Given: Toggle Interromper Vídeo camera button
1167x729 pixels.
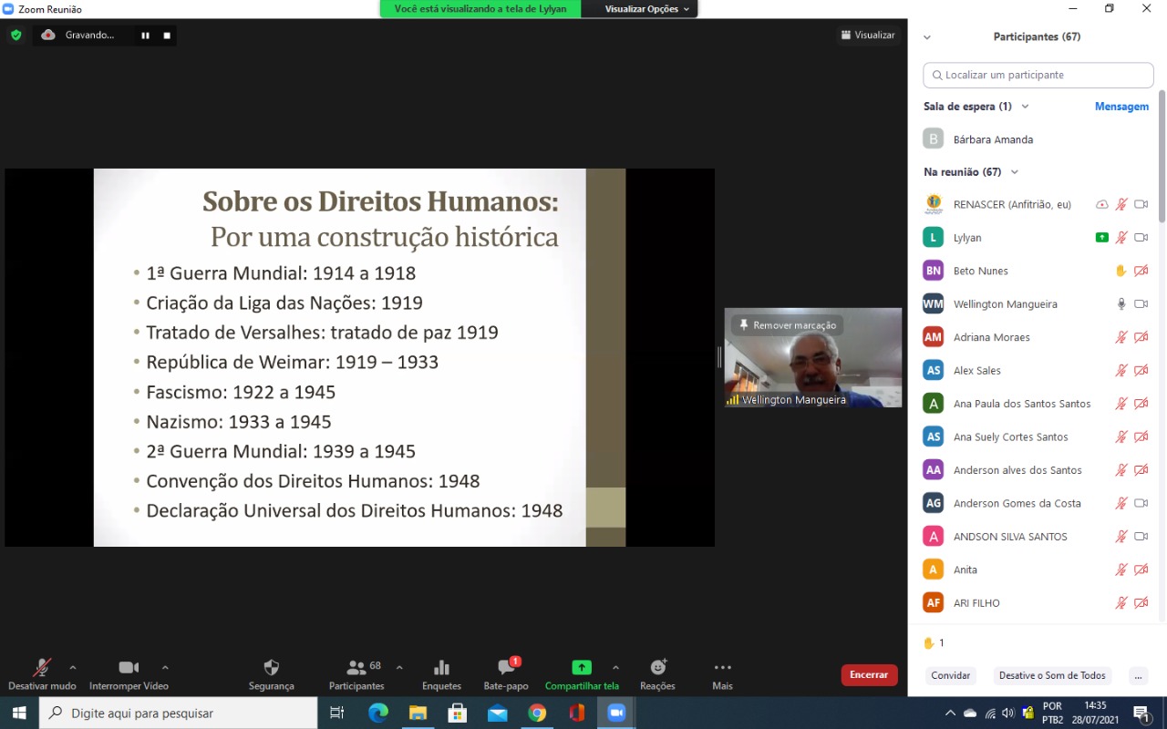Looking at the screenshot, I should coord(129,668).
